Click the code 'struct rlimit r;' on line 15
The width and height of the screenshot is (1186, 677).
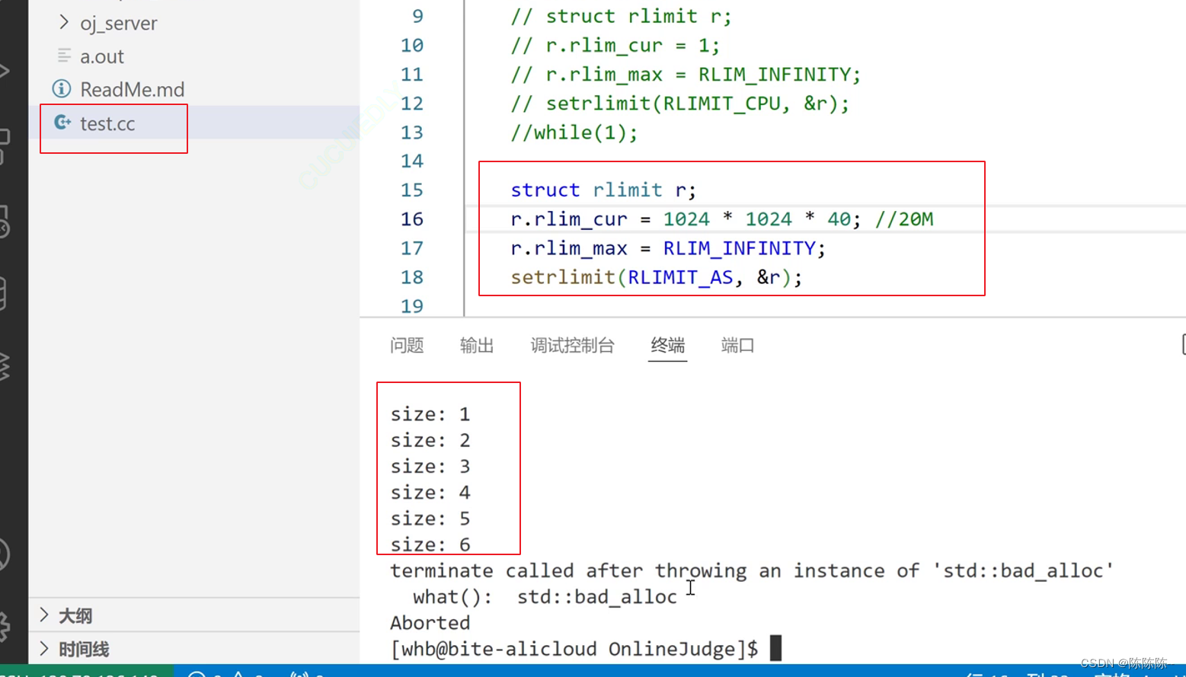click(603, 190)
